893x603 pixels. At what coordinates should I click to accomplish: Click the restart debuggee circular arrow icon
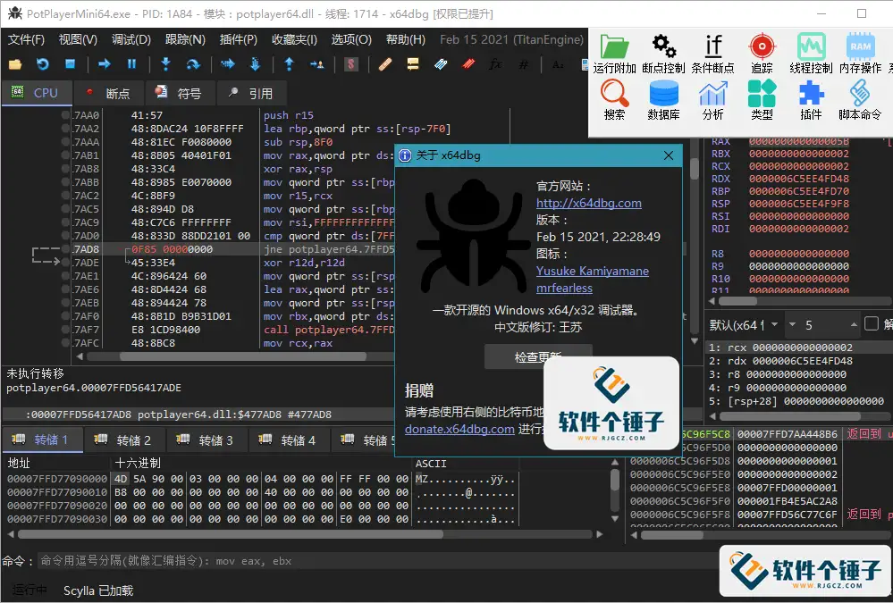click(x=43, y=64)
